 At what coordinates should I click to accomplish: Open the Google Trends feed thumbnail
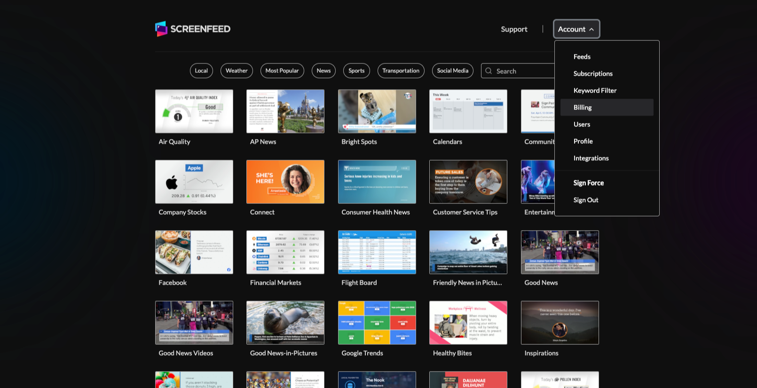tap(377, 323)
